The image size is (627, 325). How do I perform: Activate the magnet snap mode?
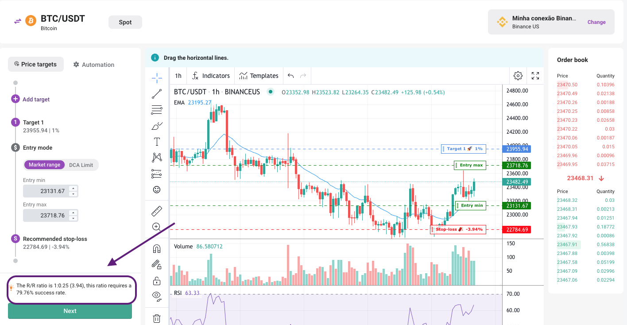(157, 248)
